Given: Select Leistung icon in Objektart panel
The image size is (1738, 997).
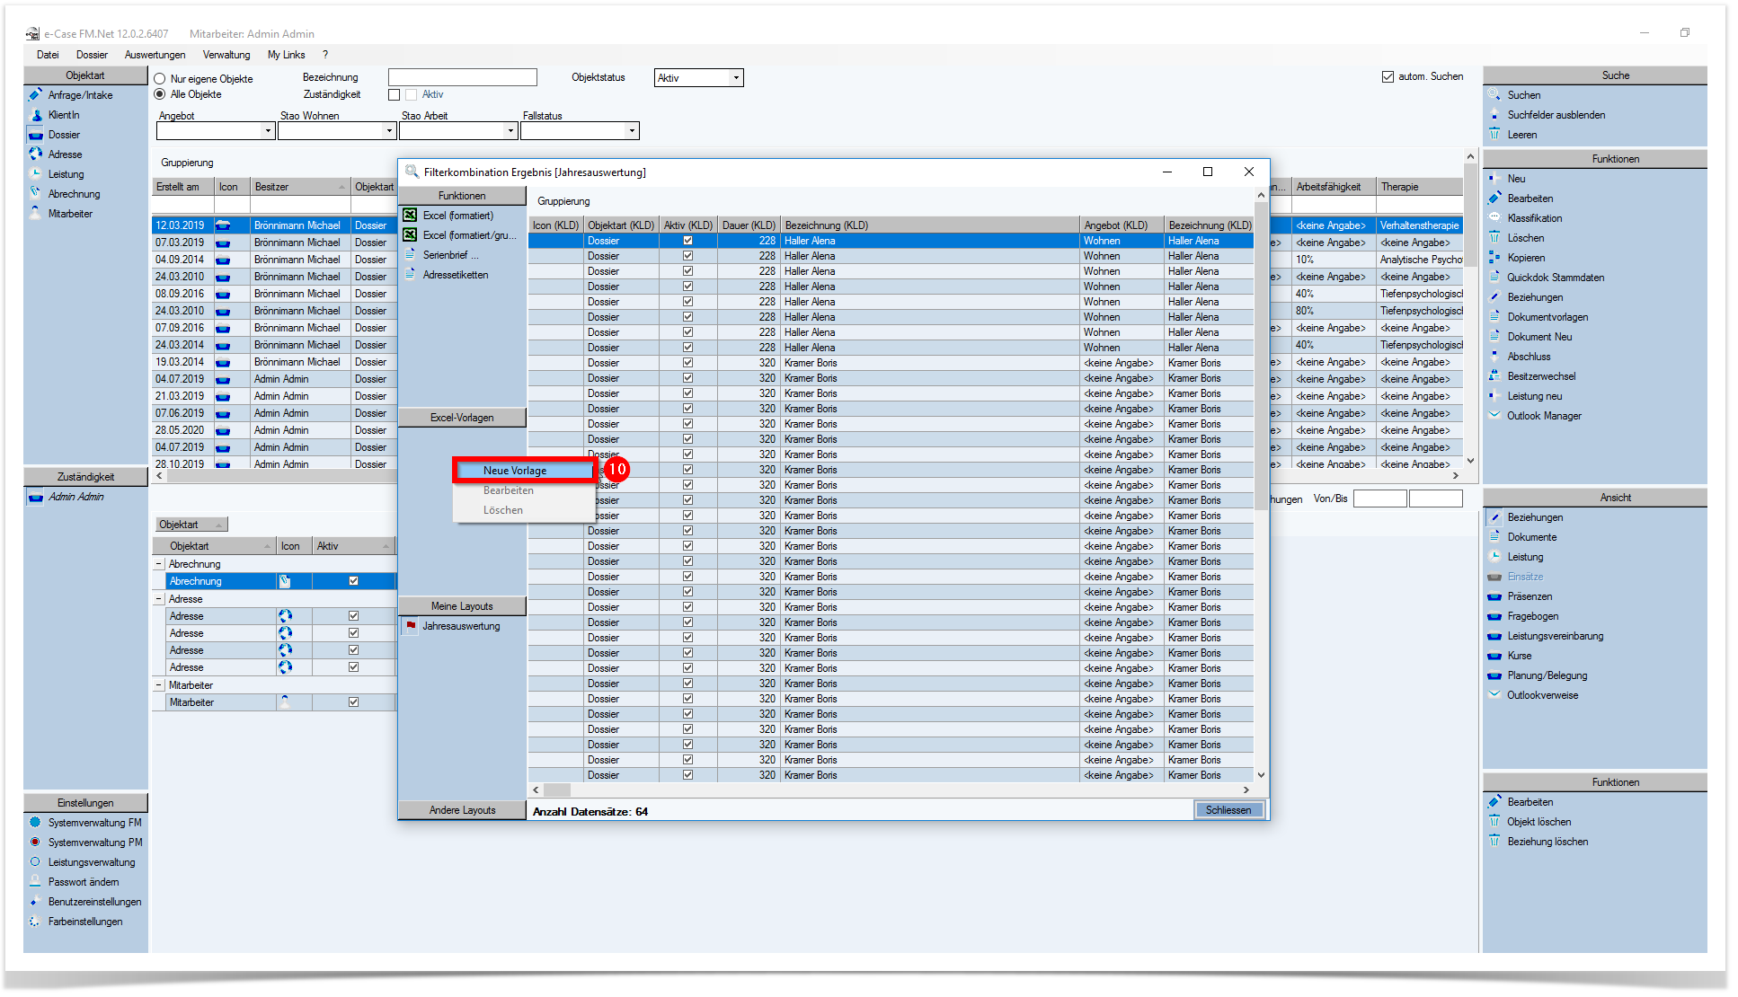Looking at the screenshot, I should [36, 173].
